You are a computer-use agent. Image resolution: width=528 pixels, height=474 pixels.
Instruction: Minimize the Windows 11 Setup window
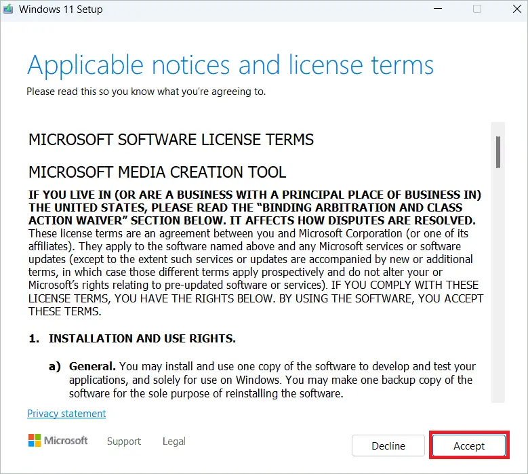click(438, 9)
